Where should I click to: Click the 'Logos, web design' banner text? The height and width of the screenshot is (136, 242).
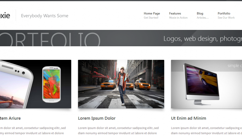[203, 39]
